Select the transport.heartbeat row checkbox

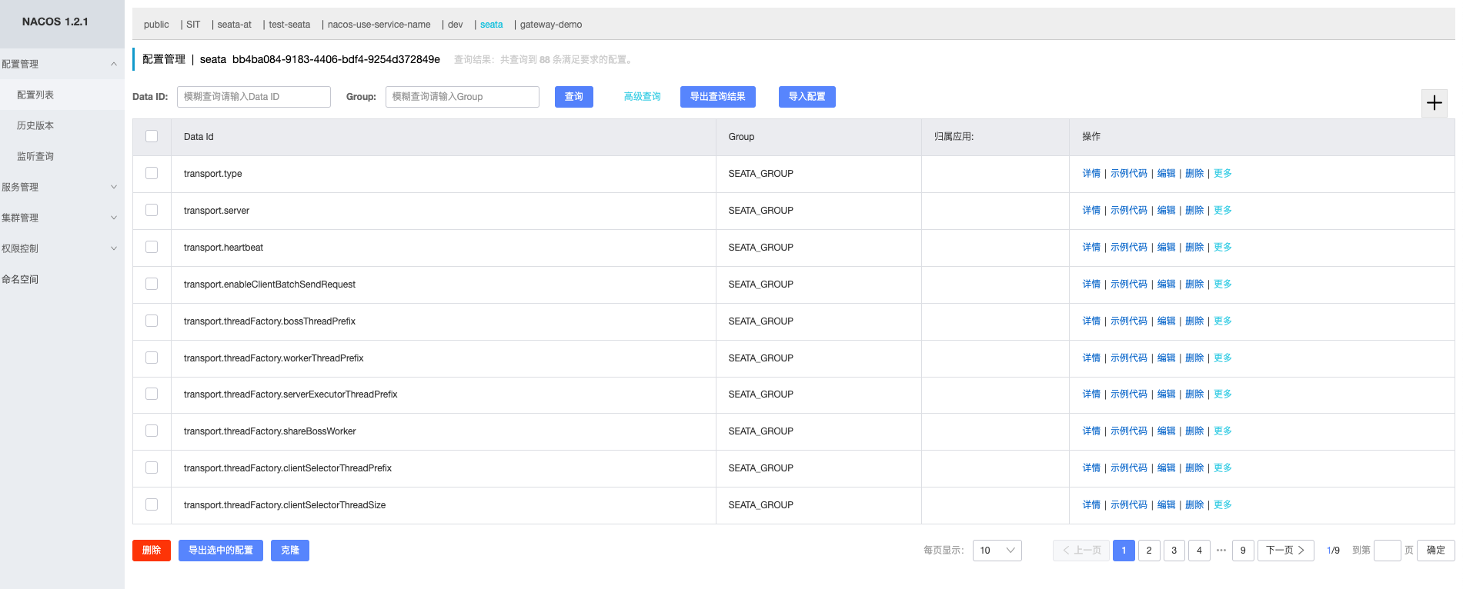[x=152, y=248]
